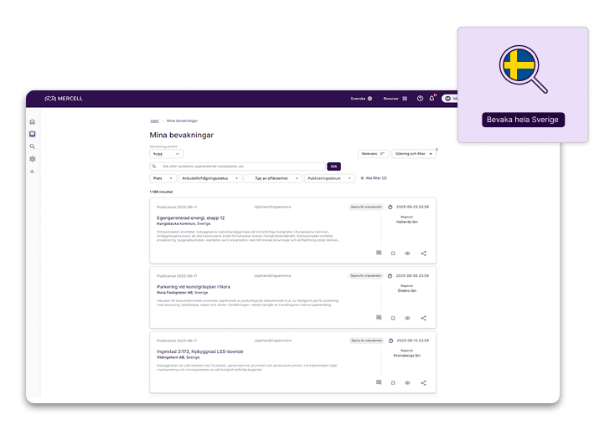Image resolution: width=615 pixels, height=430 pixels.
Task: Click the Swedish flag magnifier illustration
Action: 523,69
